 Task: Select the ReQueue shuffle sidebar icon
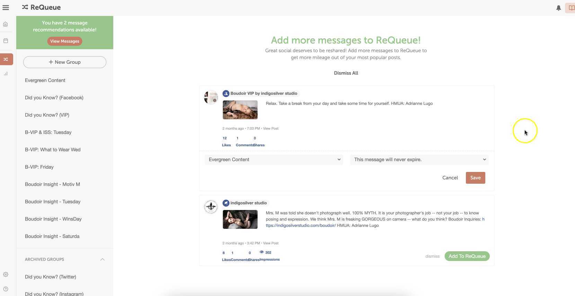click(x=6, y=59)
